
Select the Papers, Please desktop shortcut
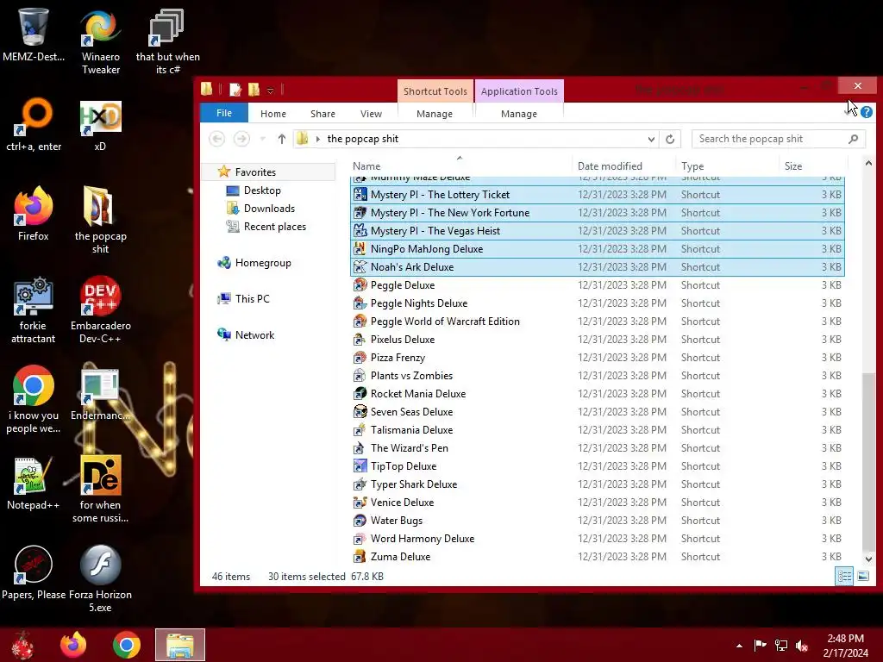pyautogui.click(x=34, y=572)
